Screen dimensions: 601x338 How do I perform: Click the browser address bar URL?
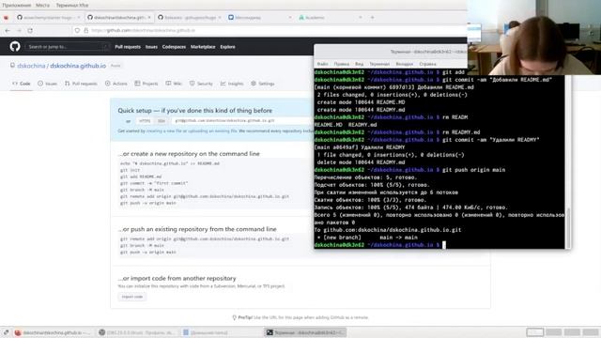click(144, 30)
